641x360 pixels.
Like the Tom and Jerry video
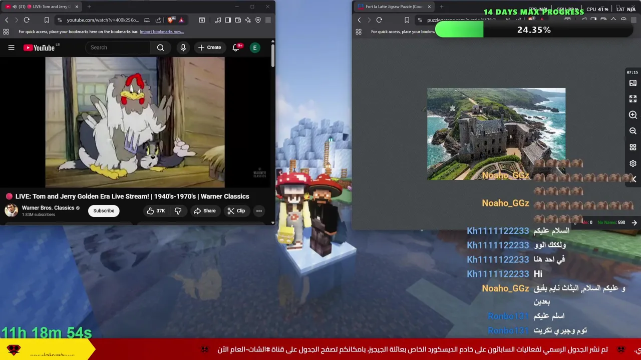pos(156,211)
